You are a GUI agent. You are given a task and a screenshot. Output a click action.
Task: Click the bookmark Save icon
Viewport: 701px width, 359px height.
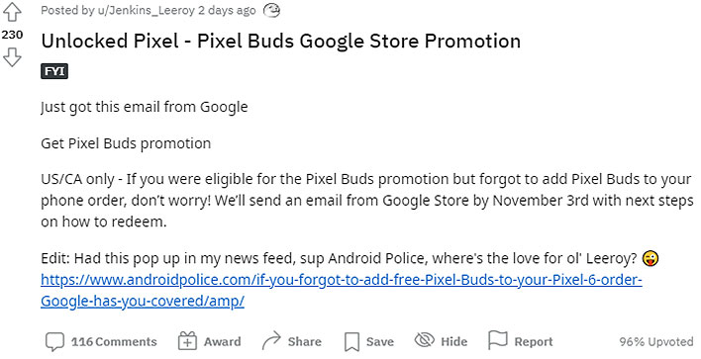(351, 342)
